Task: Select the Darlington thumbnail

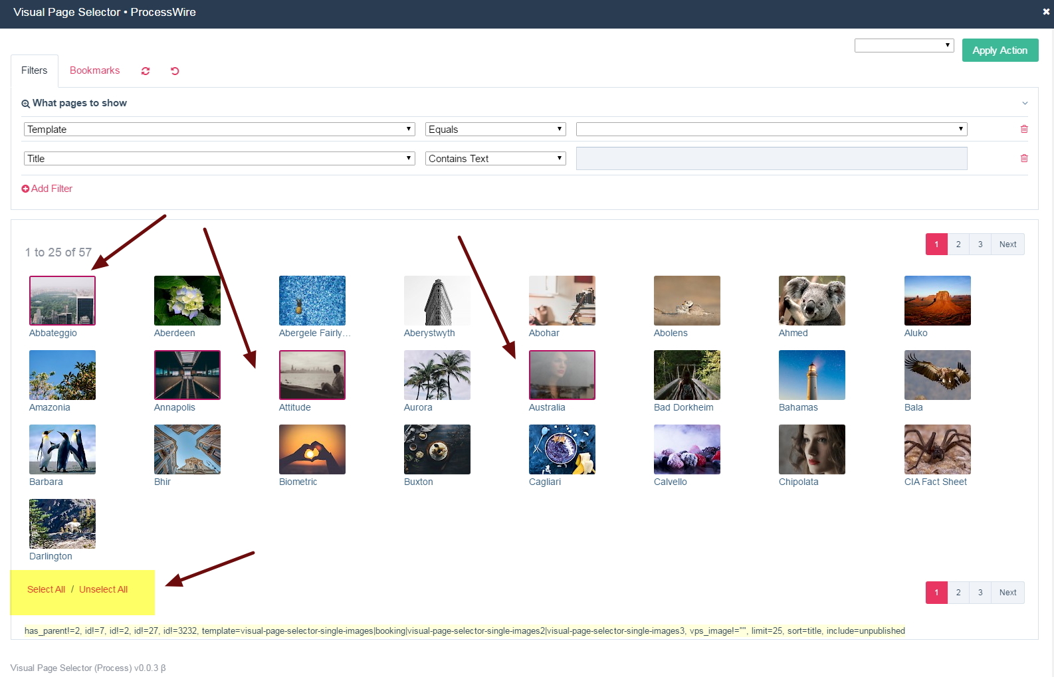Action: point(62,524)
